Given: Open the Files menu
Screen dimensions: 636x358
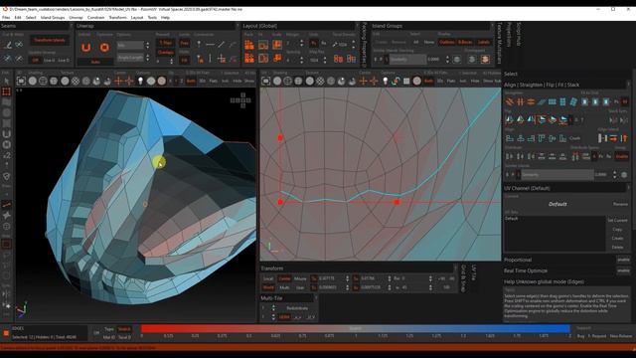Looking at the screenshot, I should (x=6, y=18).
